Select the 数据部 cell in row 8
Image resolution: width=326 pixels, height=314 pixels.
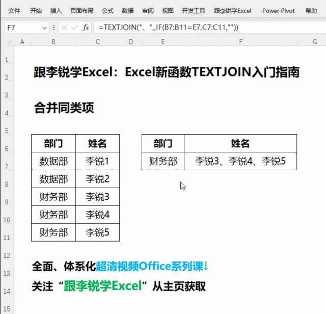pos(53,179)
